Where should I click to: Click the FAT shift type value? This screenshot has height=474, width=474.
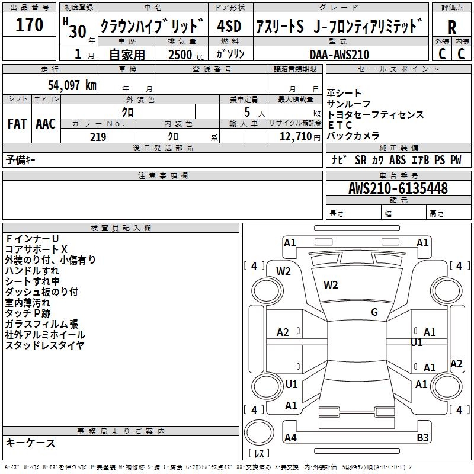(17, 123)
